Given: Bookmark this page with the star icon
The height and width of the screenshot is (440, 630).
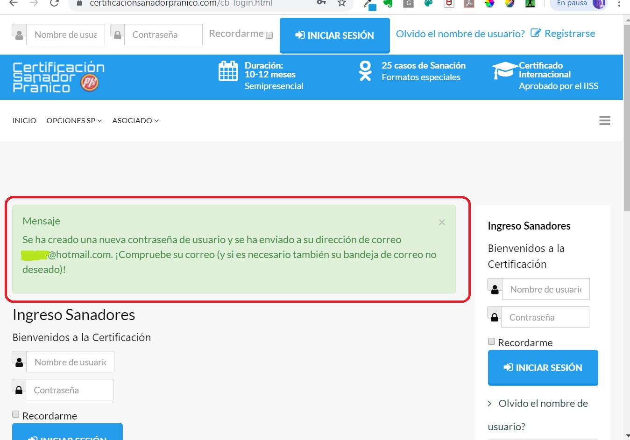Looking at the screenshot, I should pyautogui.click(x=342, y=3).
